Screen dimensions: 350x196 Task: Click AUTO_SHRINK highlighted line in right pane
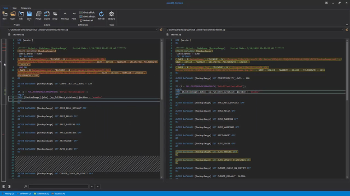click(x=207, y=151)
